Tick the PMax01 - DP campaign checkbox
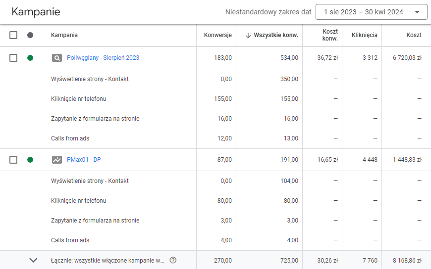The width and height of the screenshot is (431, 269). click(13, 160)
